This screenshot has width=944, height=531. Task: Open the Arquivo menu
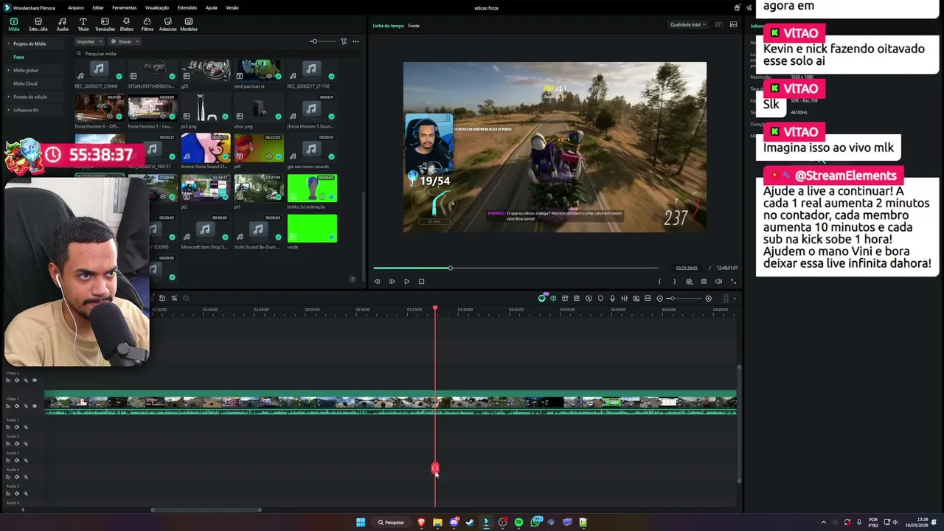(75, 7)
